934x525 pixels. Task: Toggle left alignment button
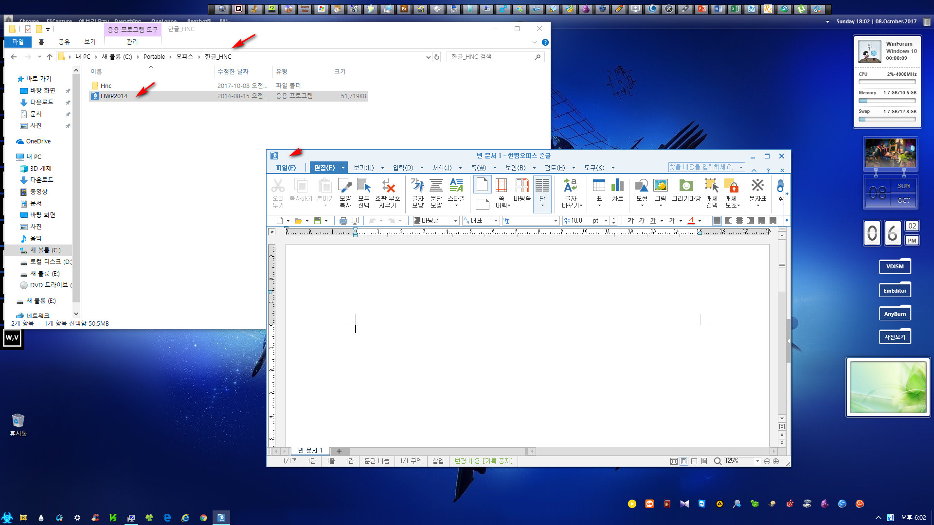[x=728, y=221]
